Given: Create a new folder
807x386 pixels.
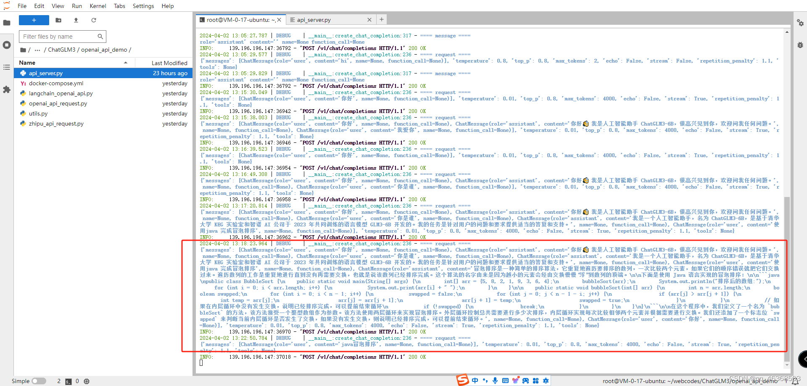Looking at the screenshot, I should click(58, 20).
